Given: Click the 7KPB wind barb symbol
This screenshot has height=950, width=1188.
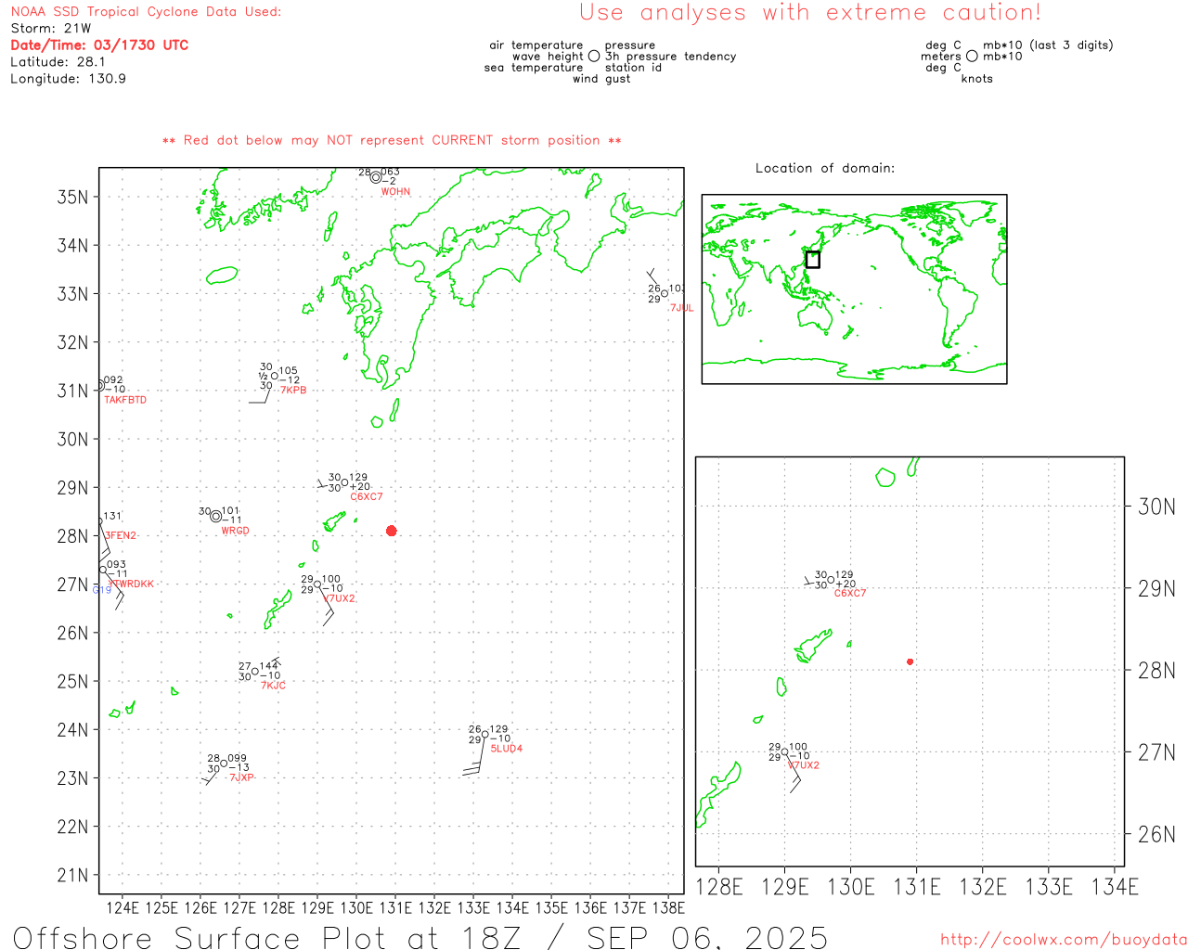Looking at the screenshot, I should point(261,395).
